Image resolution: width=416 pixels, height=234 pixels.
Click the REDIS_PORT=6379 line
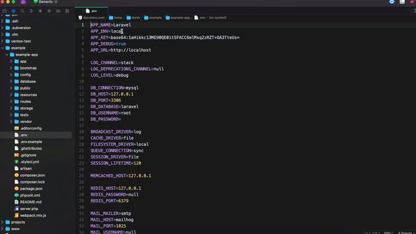pos(109,201)
